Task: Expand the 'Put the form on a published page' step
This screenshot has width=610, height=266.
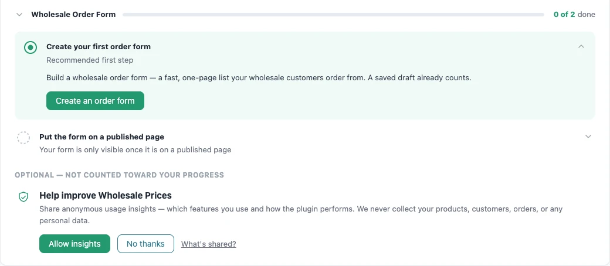Action: 588,137
